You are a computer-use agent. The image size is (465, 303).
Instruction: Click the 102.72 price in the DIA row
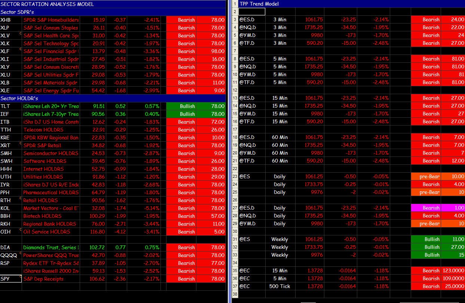[93, 247]
